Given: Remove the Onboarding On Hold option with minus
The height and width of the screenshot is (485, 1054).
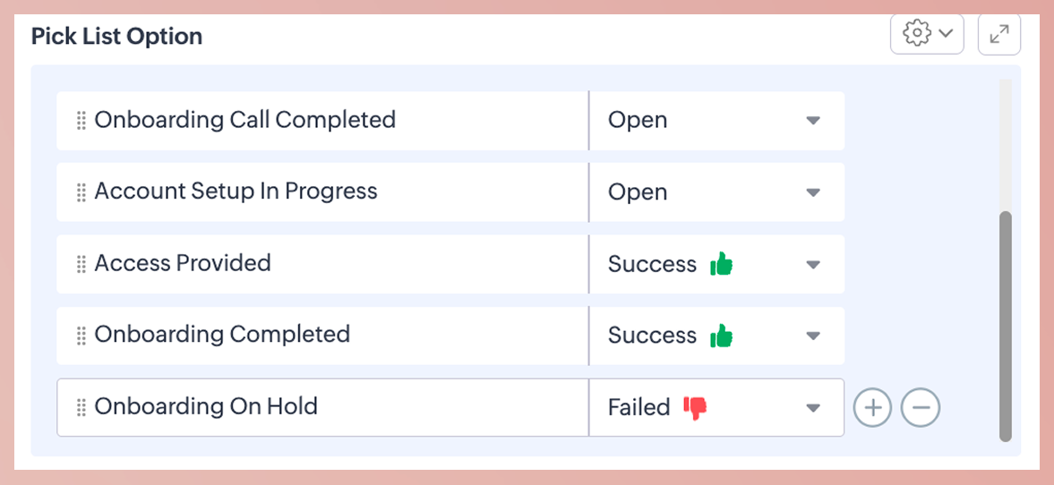Looking at the screenshot, I should 921,408.
